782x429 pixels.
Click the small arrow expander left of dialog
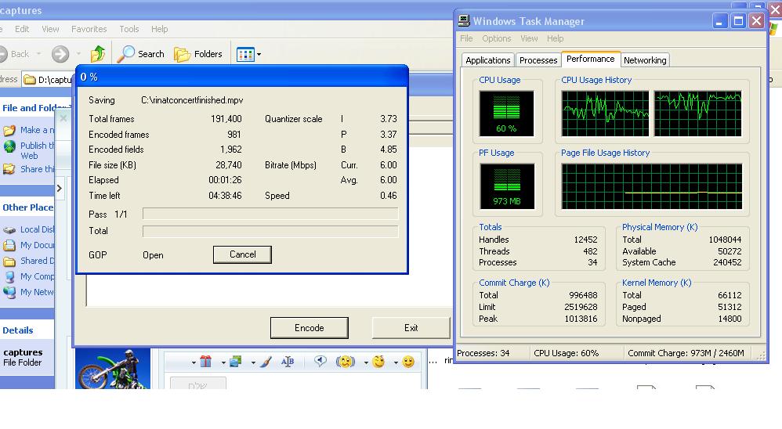pos(60,189)
